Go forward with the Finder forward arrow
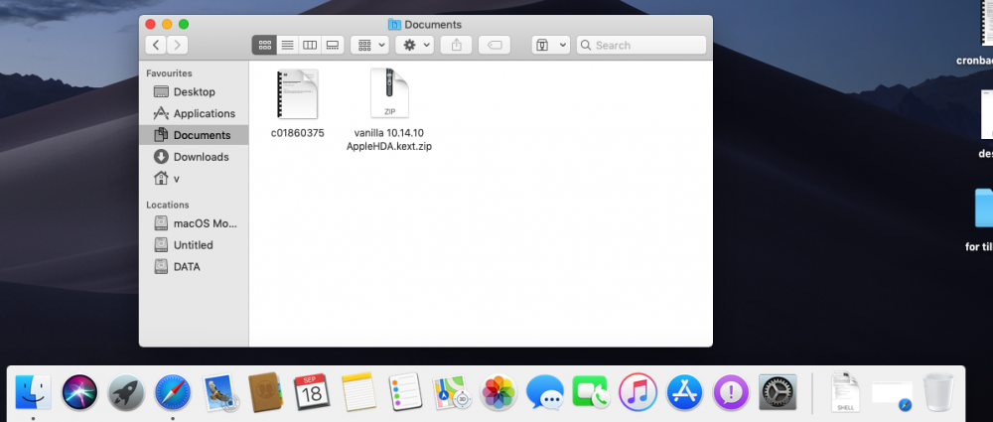 point(178,45)
